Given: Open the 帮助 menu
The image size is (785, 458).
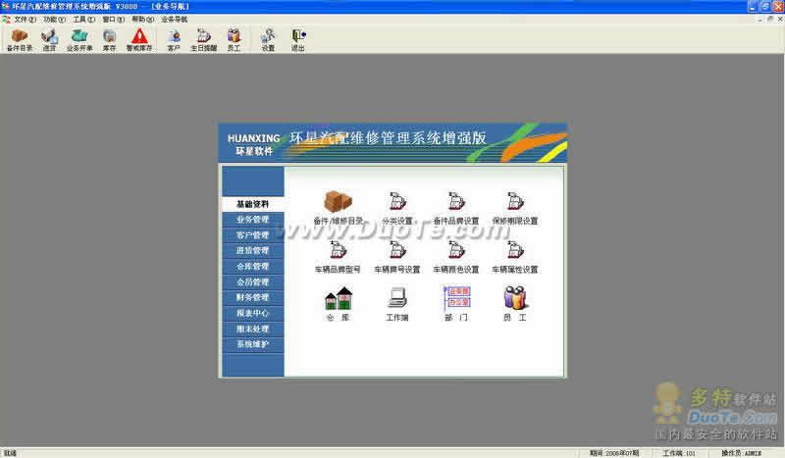Looking at the screenshot, I should (142, 19).
